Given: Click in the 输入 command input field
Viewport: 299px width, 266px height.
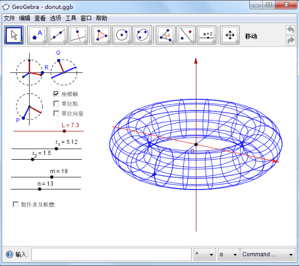Looking at the screenshot, I should tap(112, 254).
